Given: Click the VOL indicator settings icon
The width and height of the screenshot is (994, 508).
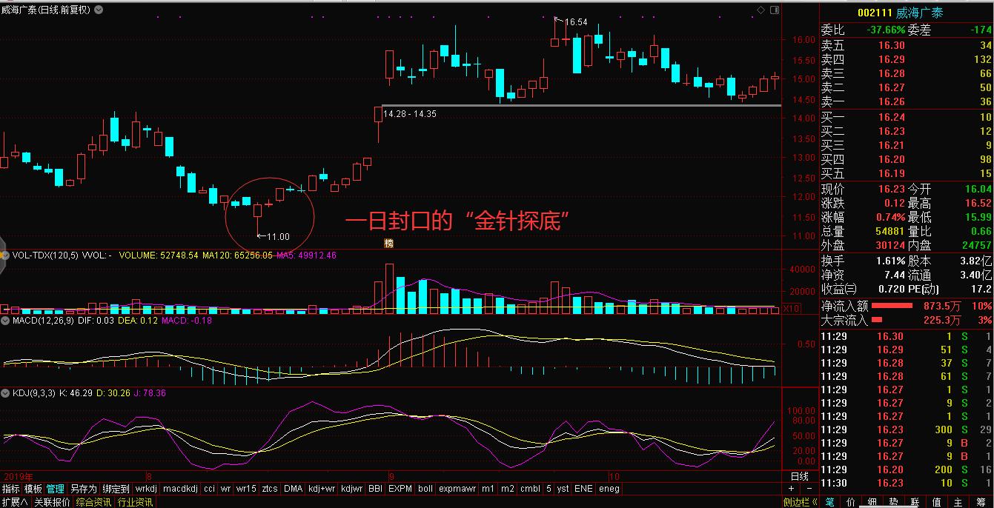Looking at the screenshot, I should (x=5, y=255).
